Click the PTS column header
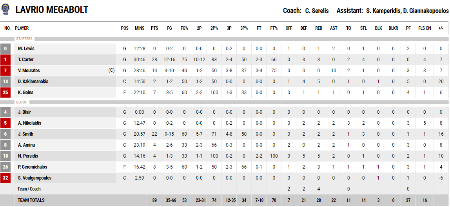 point(154,28)
